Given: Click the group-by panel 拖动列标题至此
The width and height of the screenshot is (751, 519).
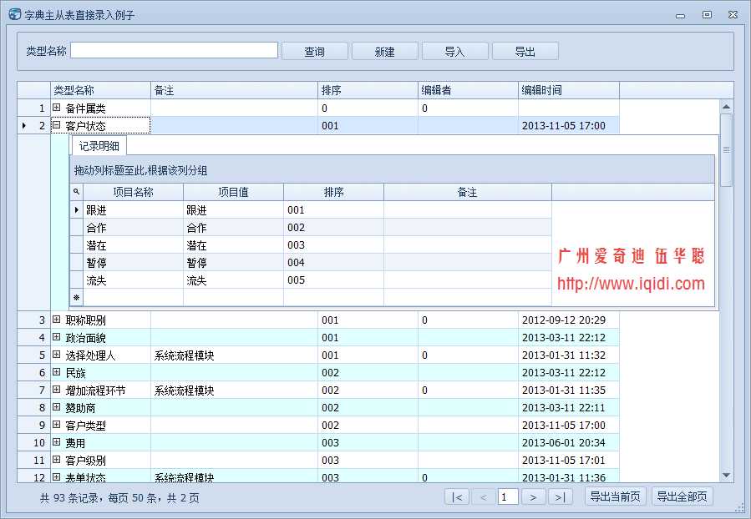Looking at the screenshot, I should (x=392, y=170).
